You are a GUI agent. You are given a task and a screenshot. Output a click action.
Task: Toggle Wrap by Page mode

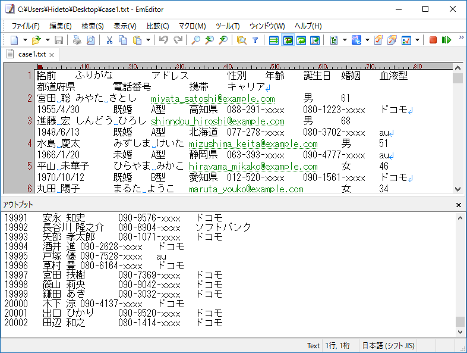(315, 40)
